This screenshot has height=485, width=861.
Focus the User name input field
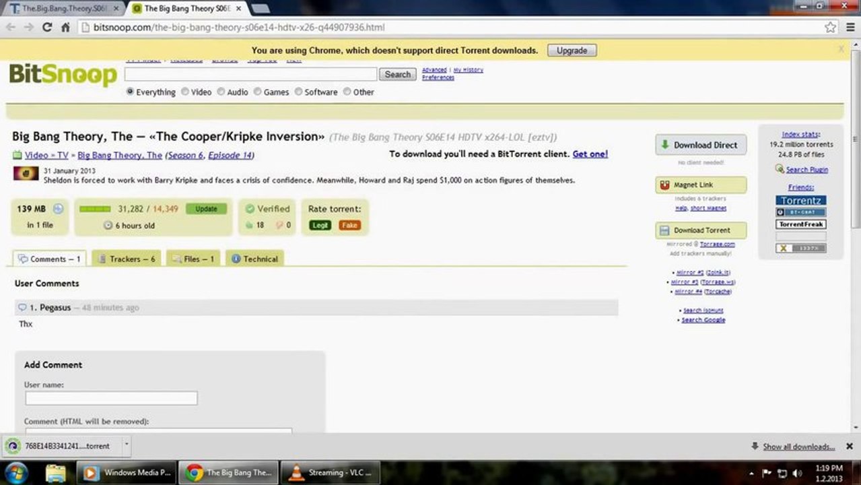click(111, 398)
